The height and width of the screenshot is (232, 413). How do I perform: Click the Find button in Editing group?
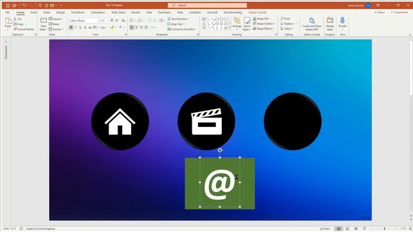click(285, 19)
